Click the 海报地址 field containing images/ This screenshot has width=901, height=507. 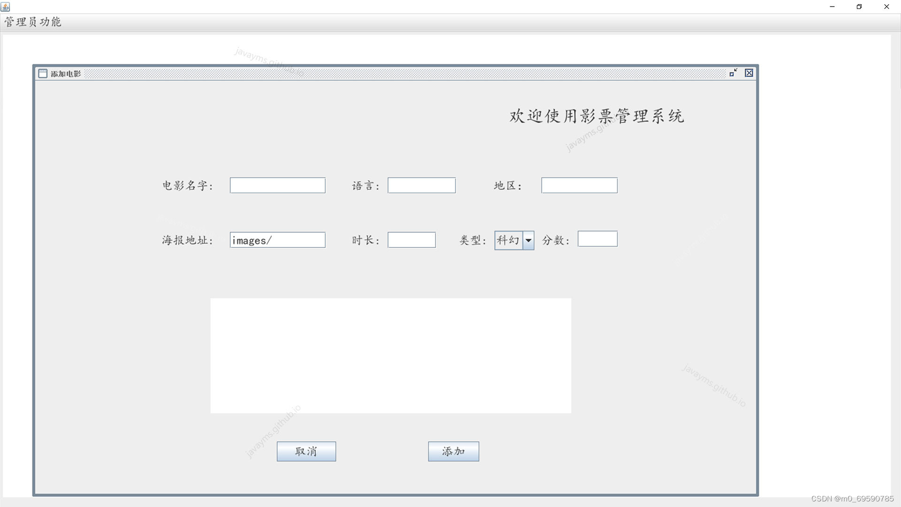tap(277, 240)
